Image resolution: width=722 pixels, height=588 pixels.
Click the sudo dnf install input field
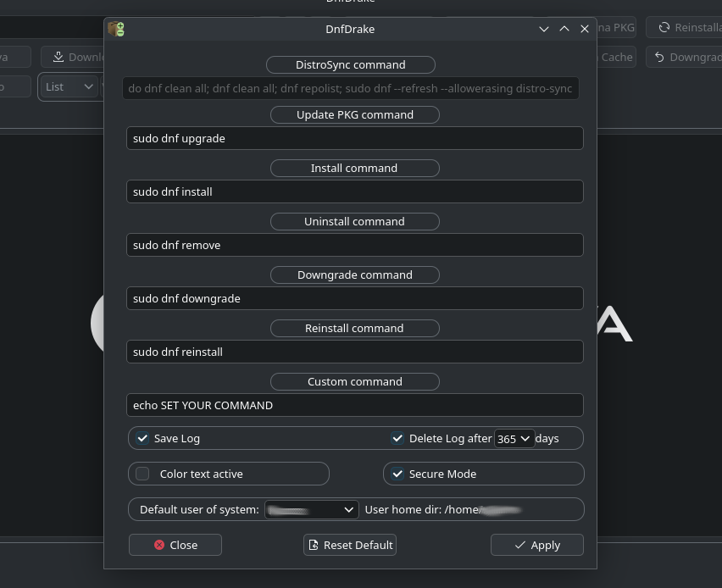point(354,191)
